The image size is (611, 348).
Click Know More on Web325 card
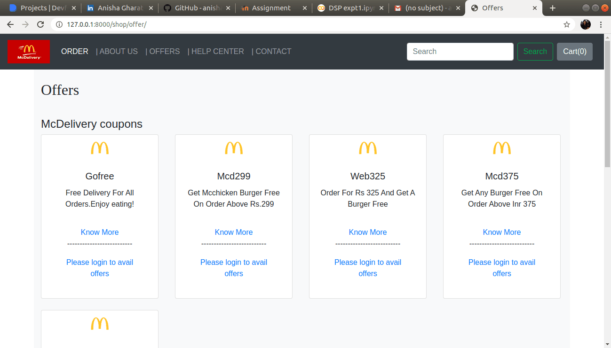click(x=368, y=232)
